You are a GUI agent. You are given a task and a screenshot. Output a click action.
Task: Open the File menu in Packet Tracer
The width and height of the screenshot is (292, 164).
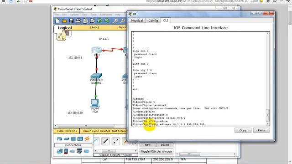[57, 15]
